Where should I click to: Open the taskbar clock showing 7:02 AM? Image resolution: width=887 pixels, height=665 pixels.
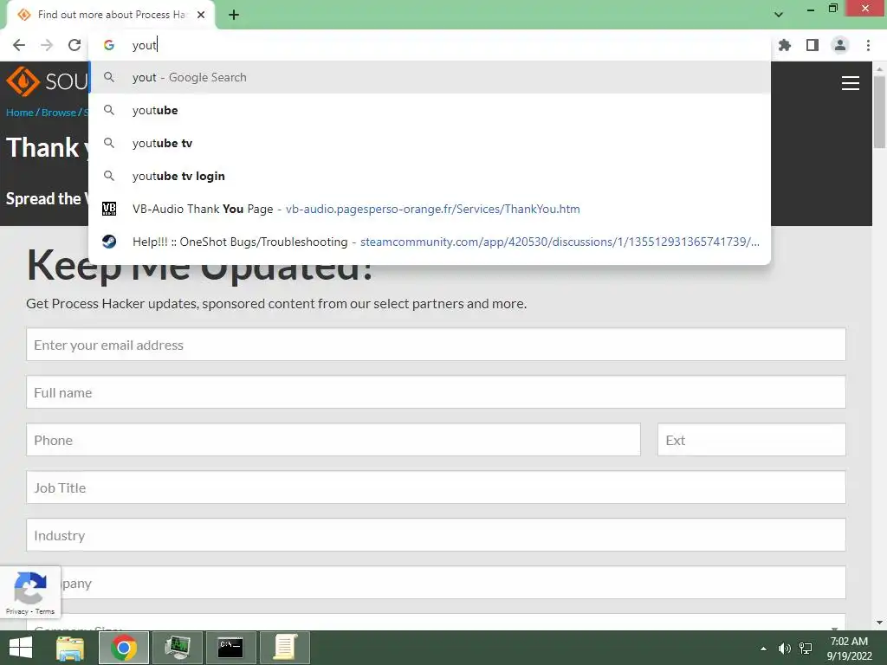[x=849, y=649]
